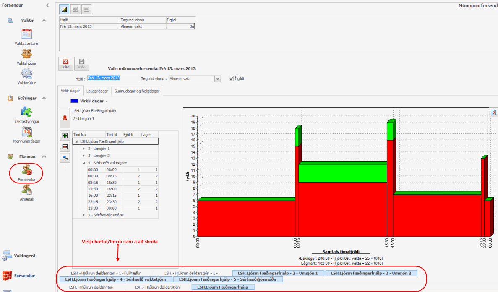
Task: Expand the 5 - Sérfræðiljósmóðir tree node
Action: 84,215
